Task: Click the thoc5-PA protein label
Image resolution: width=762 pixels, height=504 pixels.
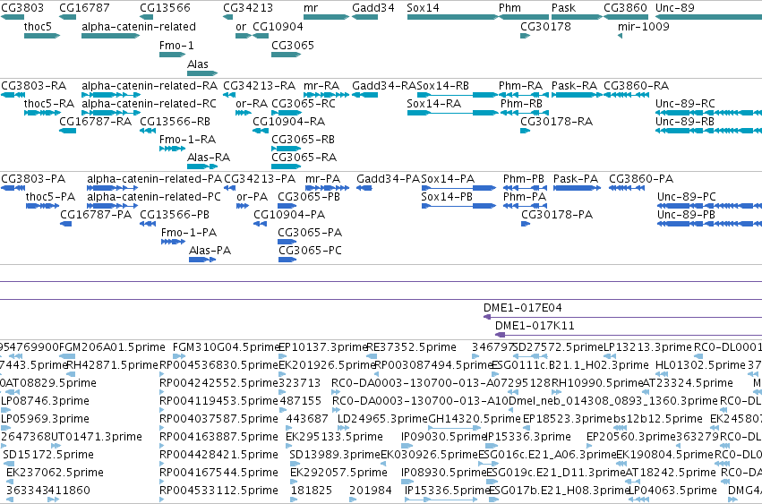Action: (x=50, y=197)
